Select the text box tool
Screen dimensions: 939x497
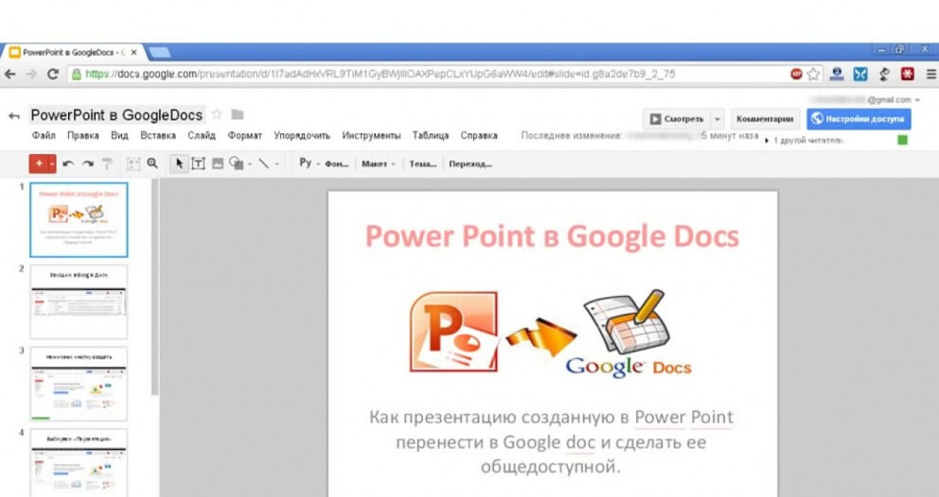[x=199, y=163]
